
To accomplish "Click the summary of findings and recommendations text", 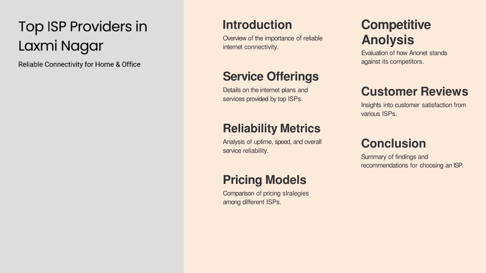I will [x=412, y=161].
